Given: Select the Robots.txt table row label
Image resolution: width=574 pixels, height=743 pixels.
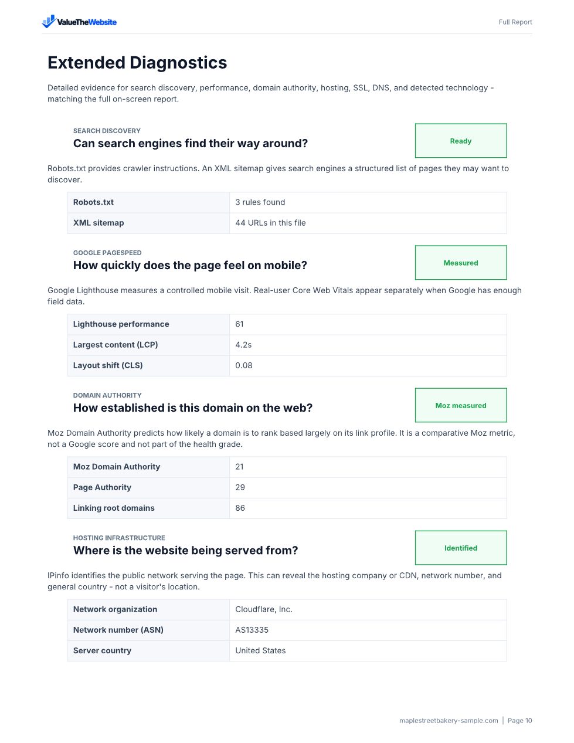Looking at the screenshot, I should (148, 202).
